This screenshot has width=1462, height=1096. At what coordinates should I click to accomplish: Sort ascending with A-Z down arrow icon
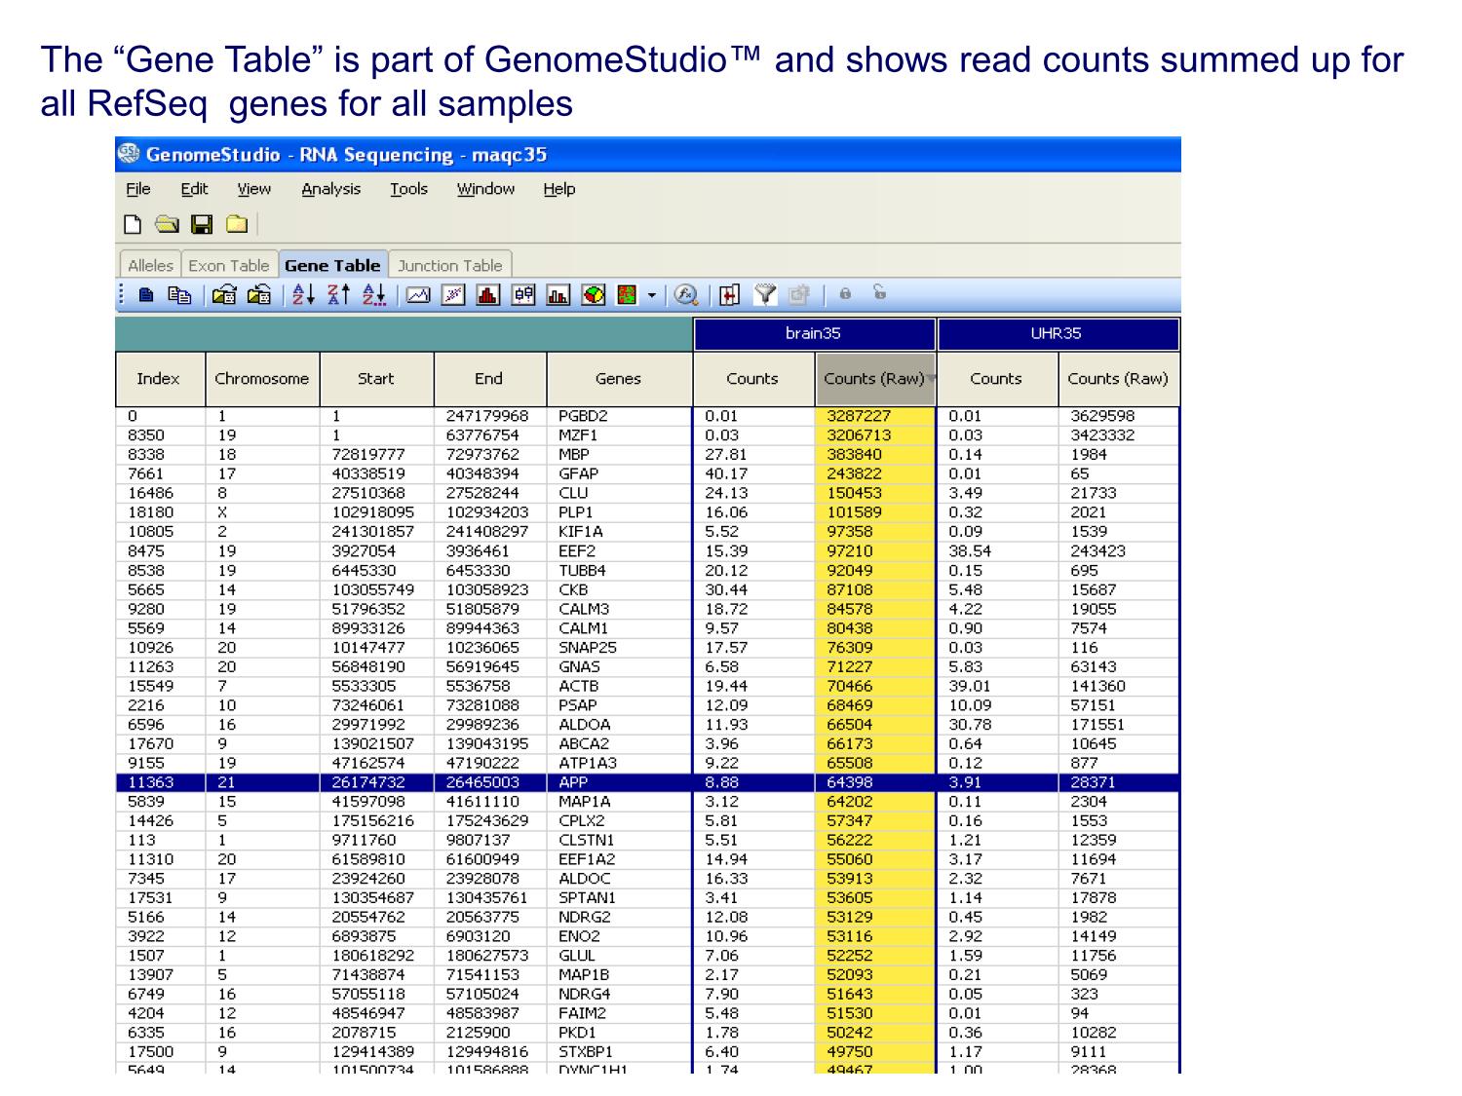304,295
